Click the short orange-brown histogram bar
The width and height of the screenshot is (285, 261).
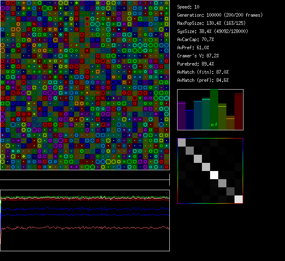(230, 123)
